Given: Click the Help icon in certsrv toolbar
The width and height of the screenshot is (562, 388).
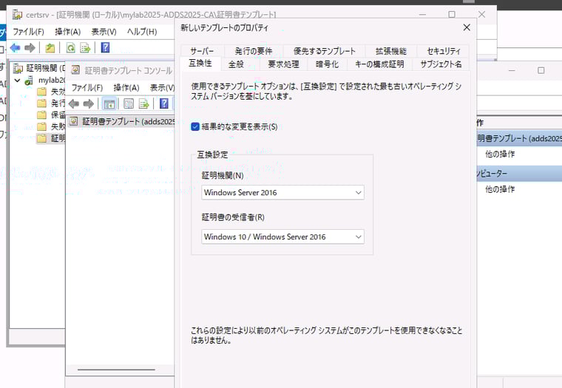Looking at the screenshot, I should 105,47.
